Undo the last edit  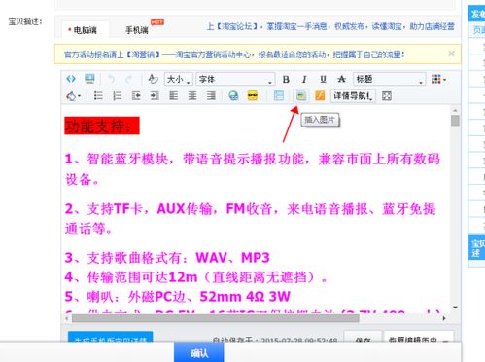pos(111,79)
